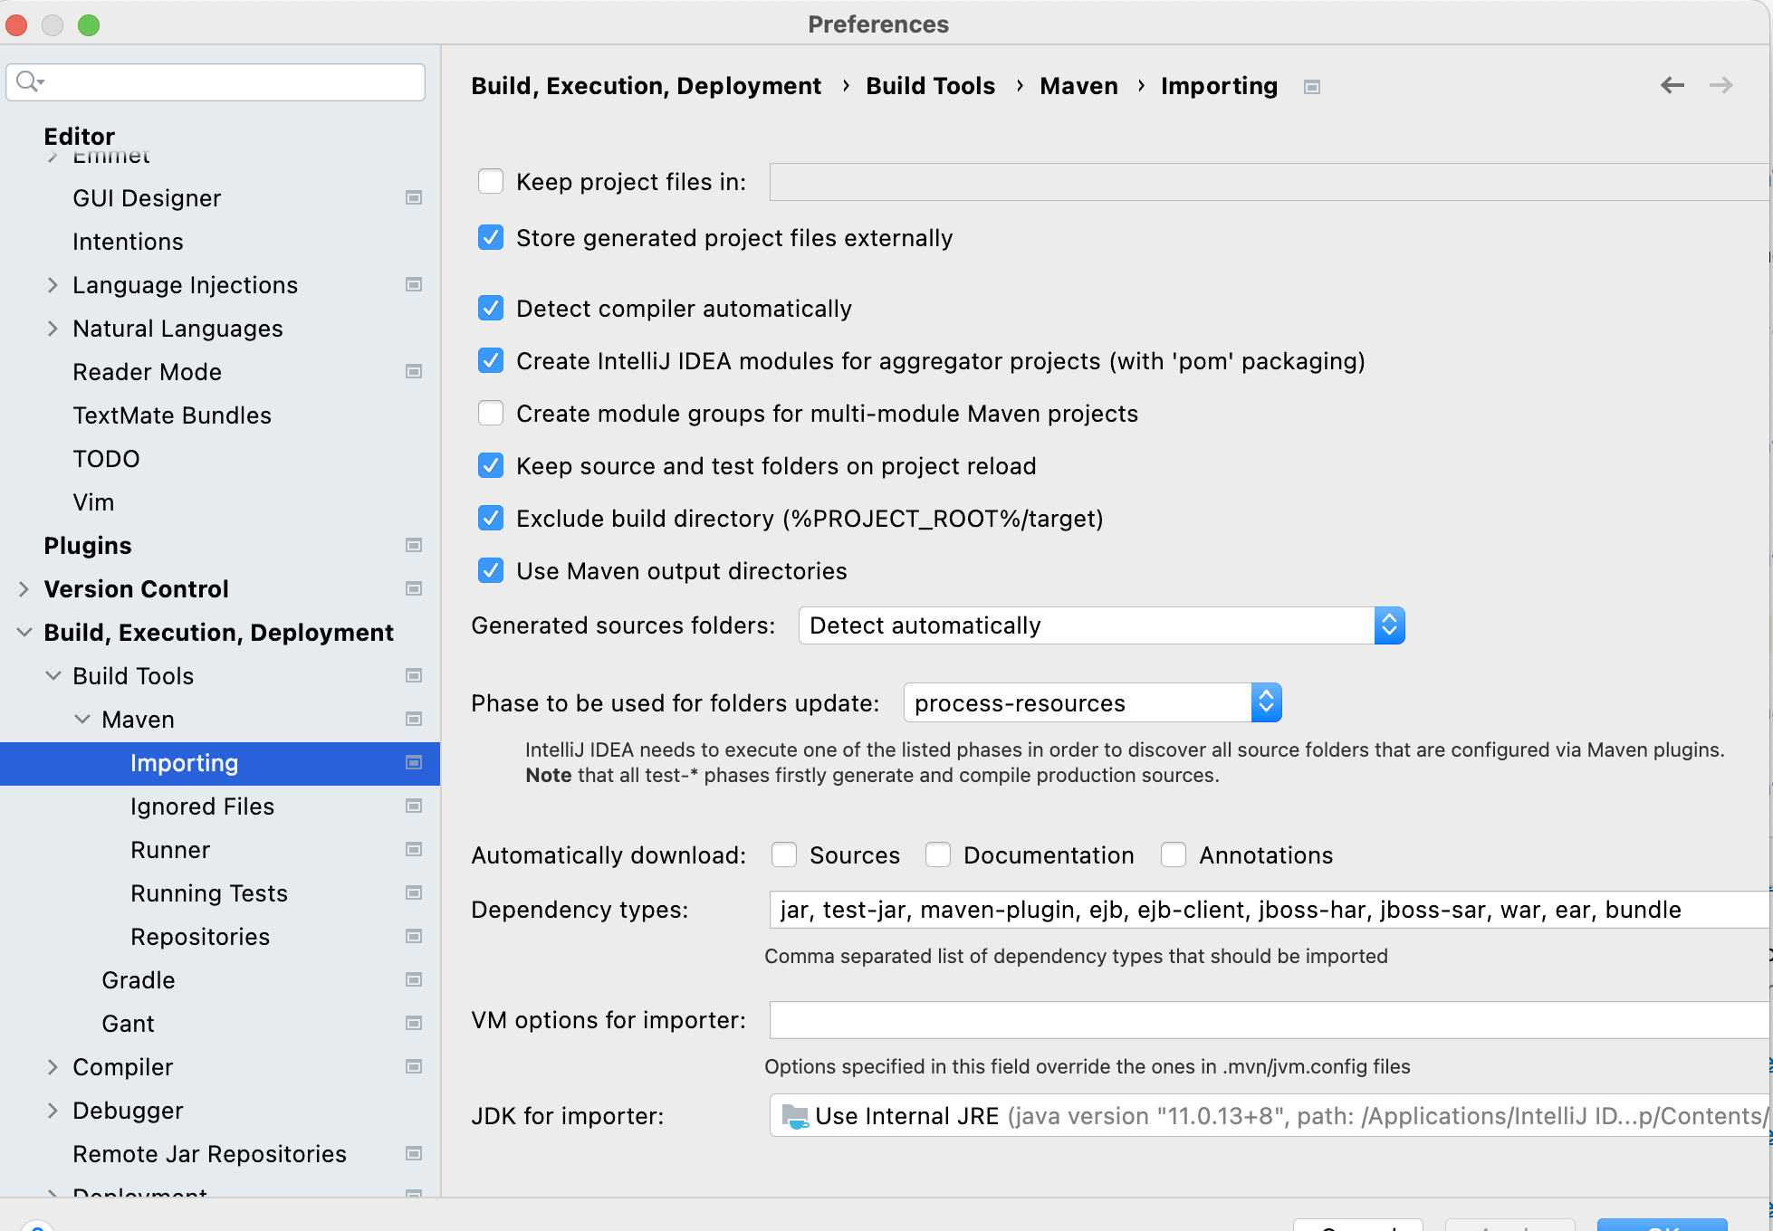This screenshot has width=1773, height=1231.
Task: Click project settings icon next to Compiler
Action: pos(414,1066)
